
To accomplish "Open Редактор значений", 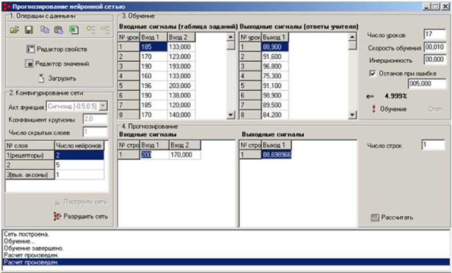I will pyautogui.click(x=57, y=64).
